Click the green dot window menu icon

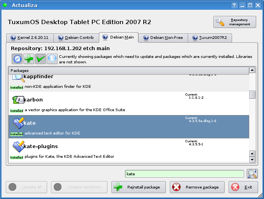pos(5,5)
